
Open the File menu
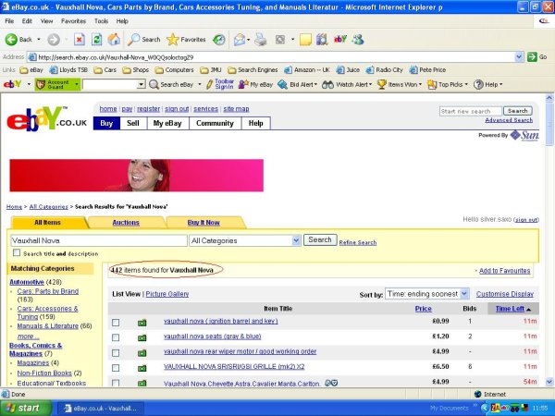click(x=9, y=21)
